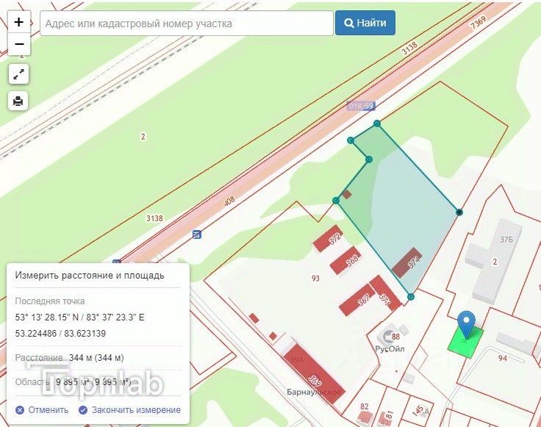The width and height of the screenshot is (541, 427).
Task: Print the map using printer icon
Action: tap(18, 101)
